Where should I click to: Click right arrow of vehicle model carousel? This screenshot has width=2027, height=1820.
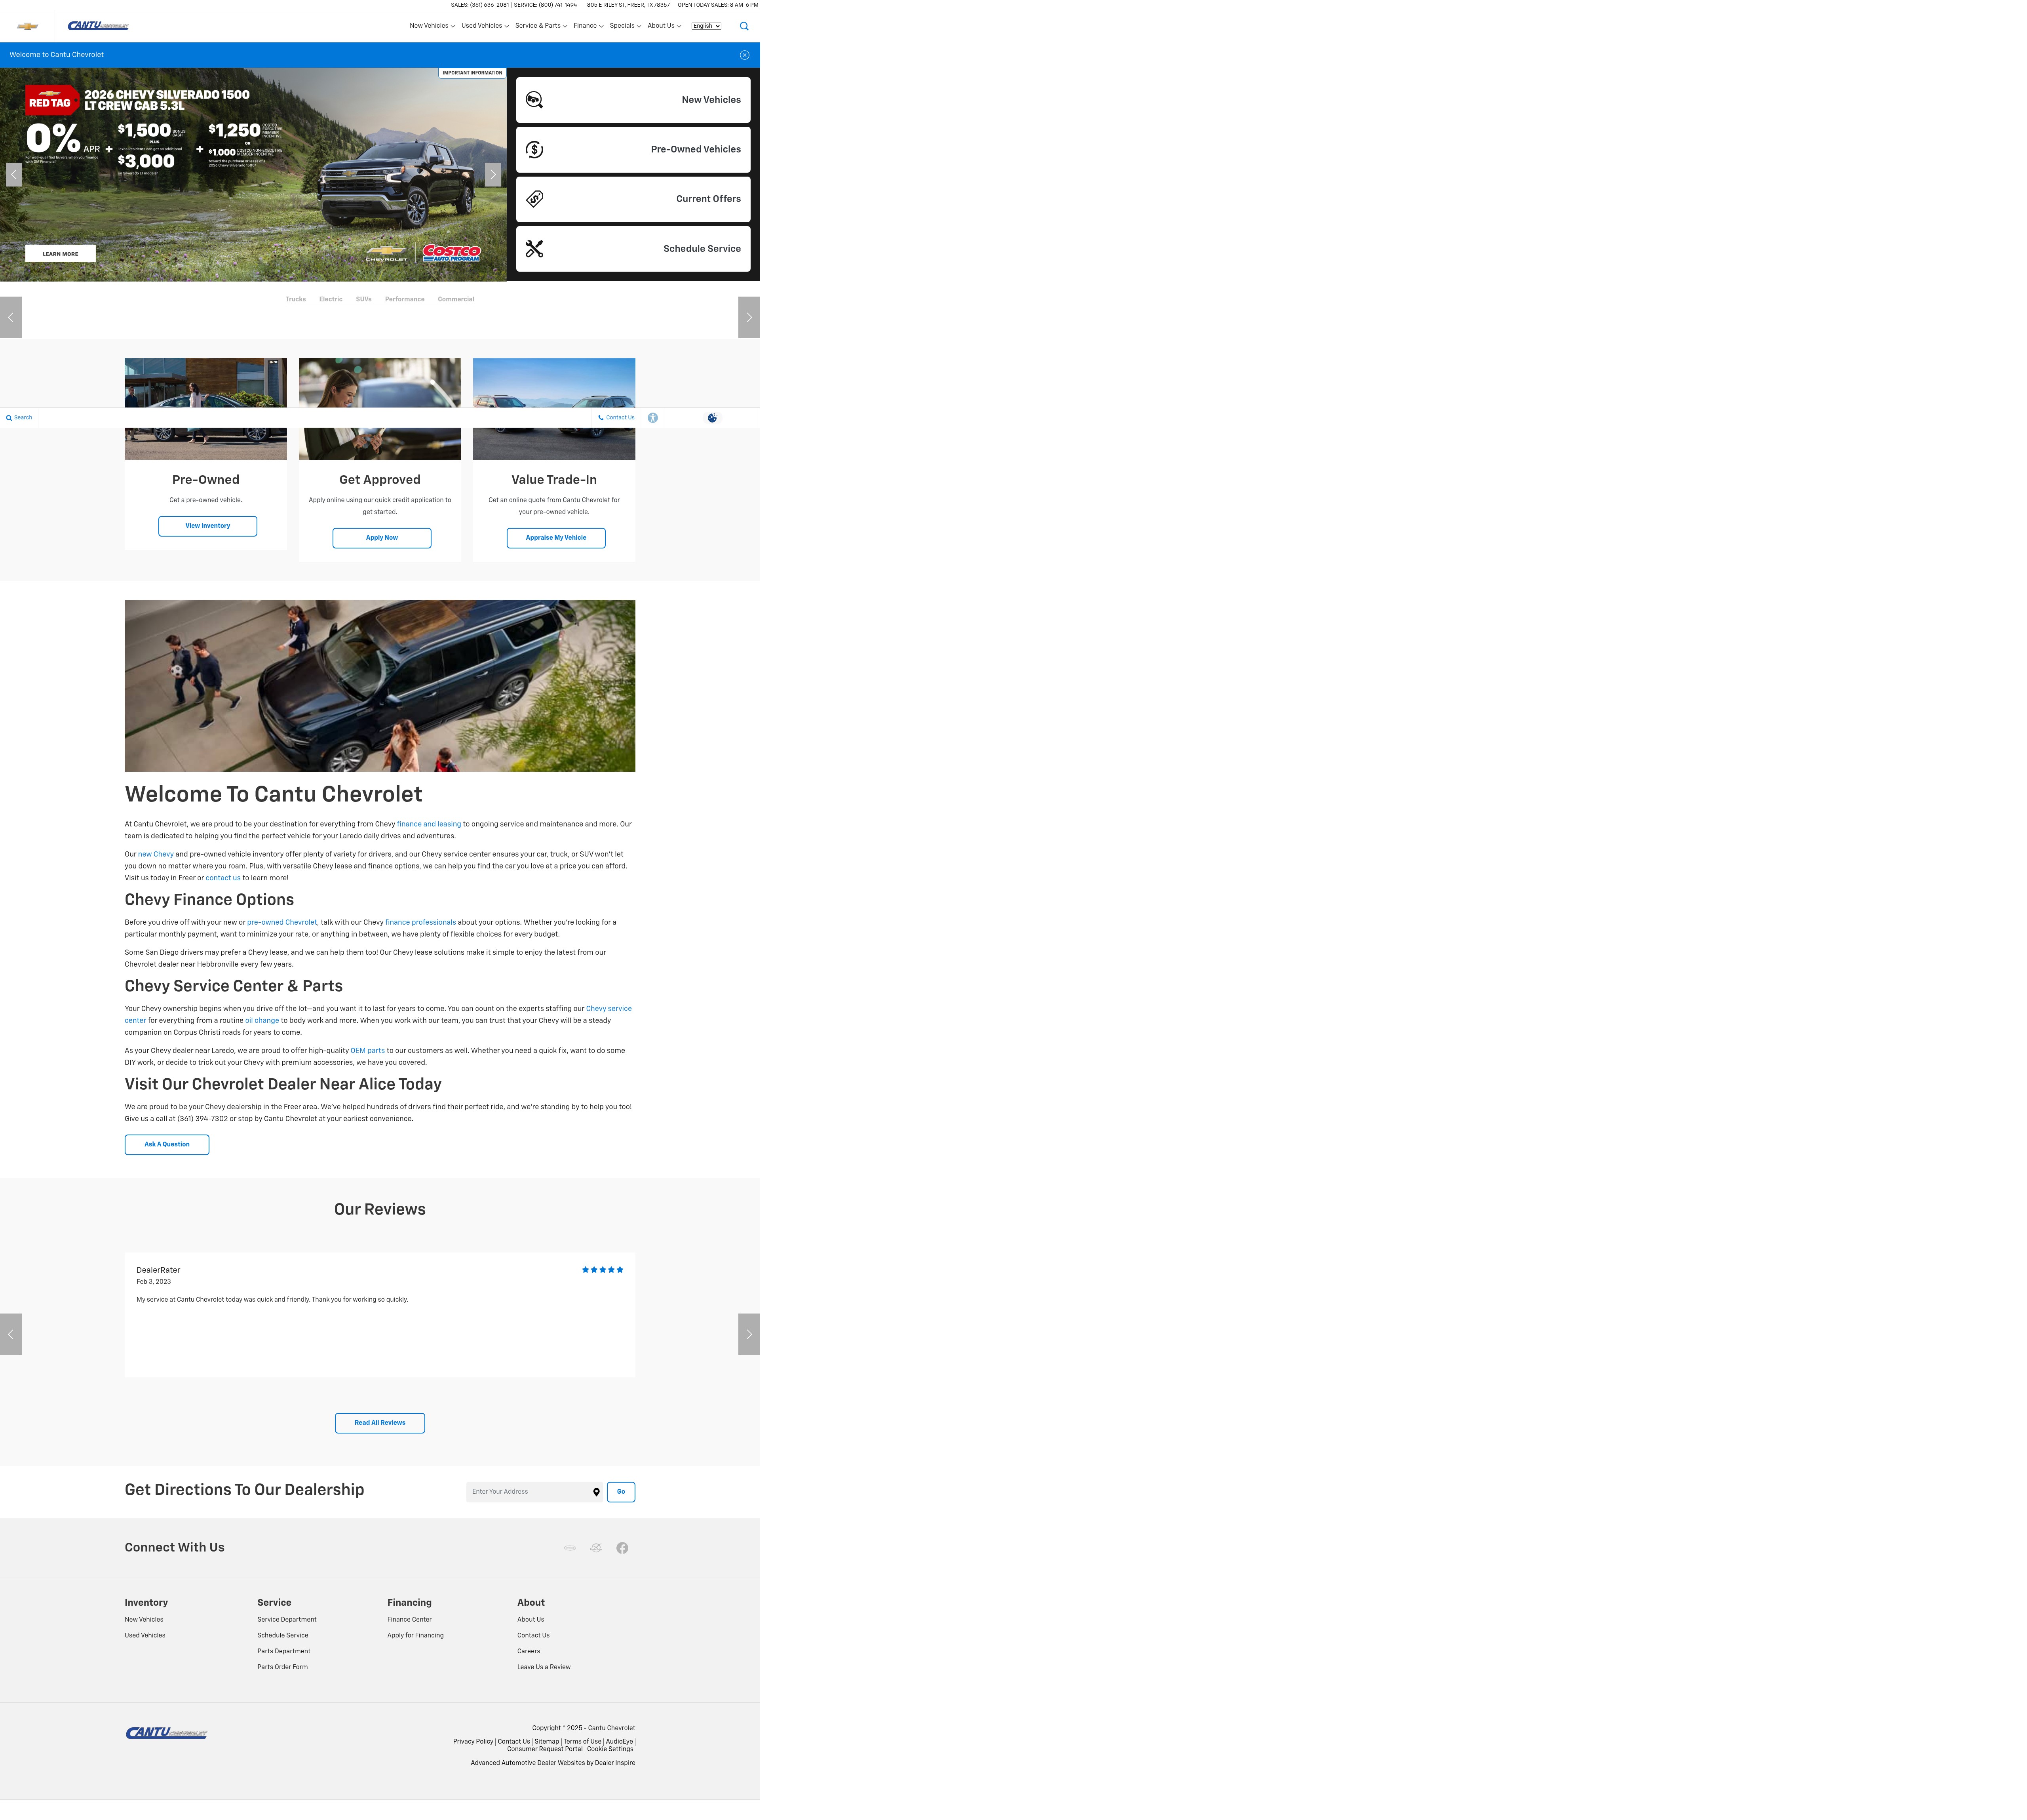coord(749,317)
